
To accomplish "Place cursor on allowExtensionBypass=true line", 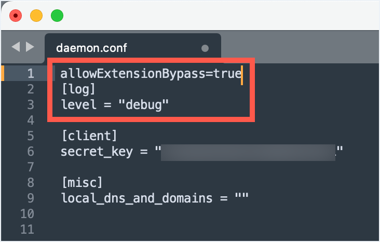I will click(151, 73).
